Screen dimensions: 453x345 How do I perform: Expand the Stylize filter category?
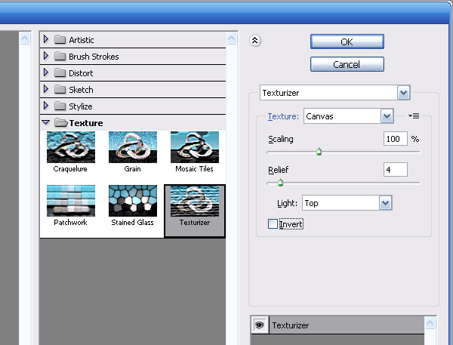[45, 106]
